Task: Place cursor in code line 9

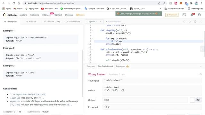Action: (149, 41)
